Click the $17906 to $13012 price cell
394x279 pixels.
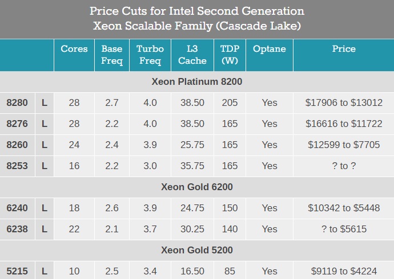(x=344, y=102)
